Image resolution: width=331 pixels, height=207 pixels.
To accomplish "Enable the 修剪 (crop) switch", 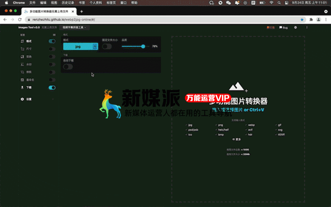I will [x=52, y=72].
